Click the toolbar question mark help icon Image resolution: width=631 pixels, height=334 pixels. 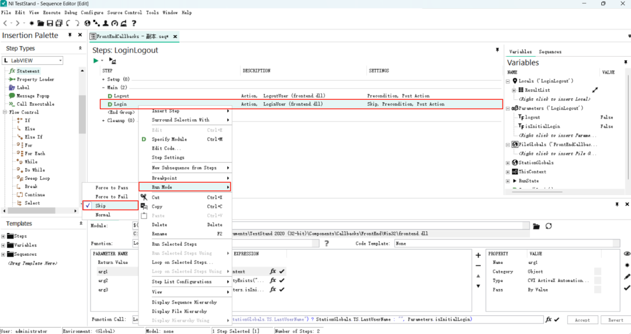point(134,23)
